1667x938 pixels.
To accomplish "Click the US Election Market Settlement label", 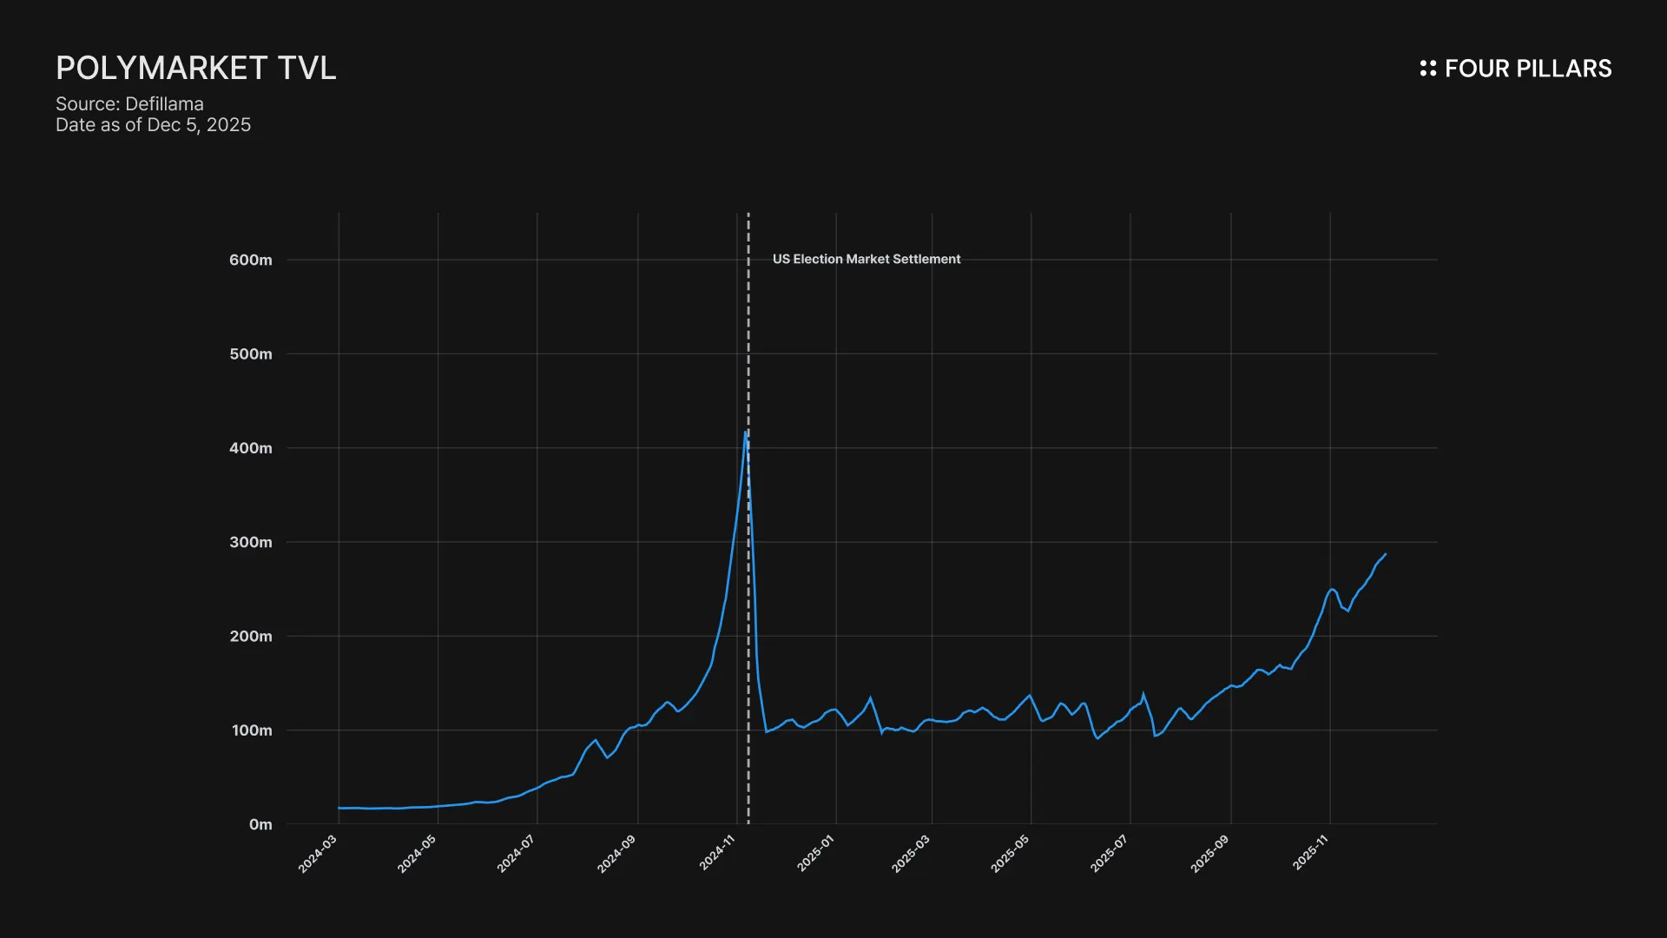I will tap(866, 259).
